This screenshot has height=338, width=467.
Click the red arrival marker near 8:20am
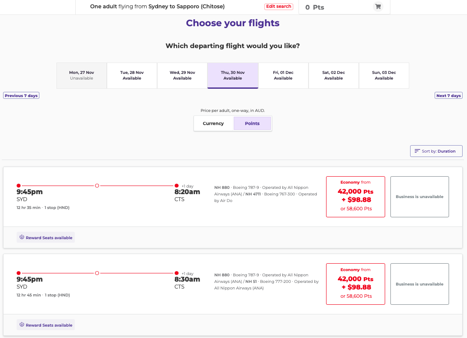coord(176,185)
